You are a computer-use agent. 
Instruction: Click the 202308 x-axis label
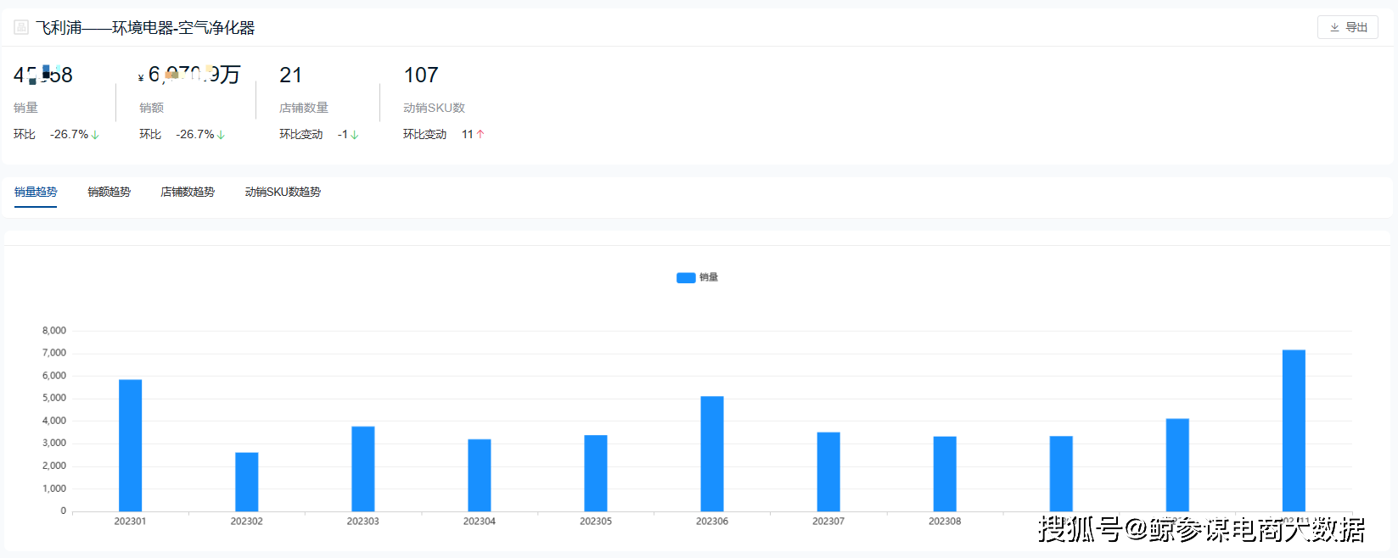(x=945, y=522)
